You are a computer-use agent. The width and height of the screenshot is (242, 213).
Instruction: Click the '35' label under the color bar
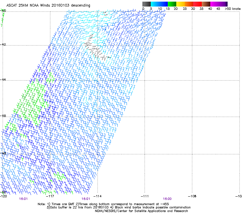click(201, 9)
